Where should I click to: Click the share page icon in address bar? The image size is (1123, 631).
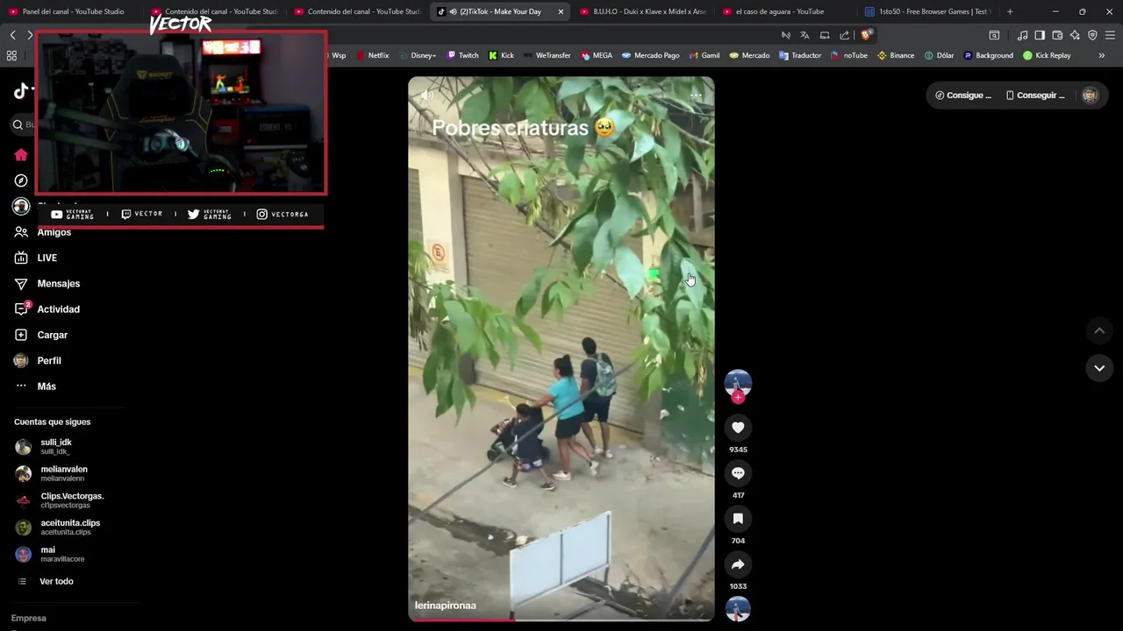tap(844, 35)
